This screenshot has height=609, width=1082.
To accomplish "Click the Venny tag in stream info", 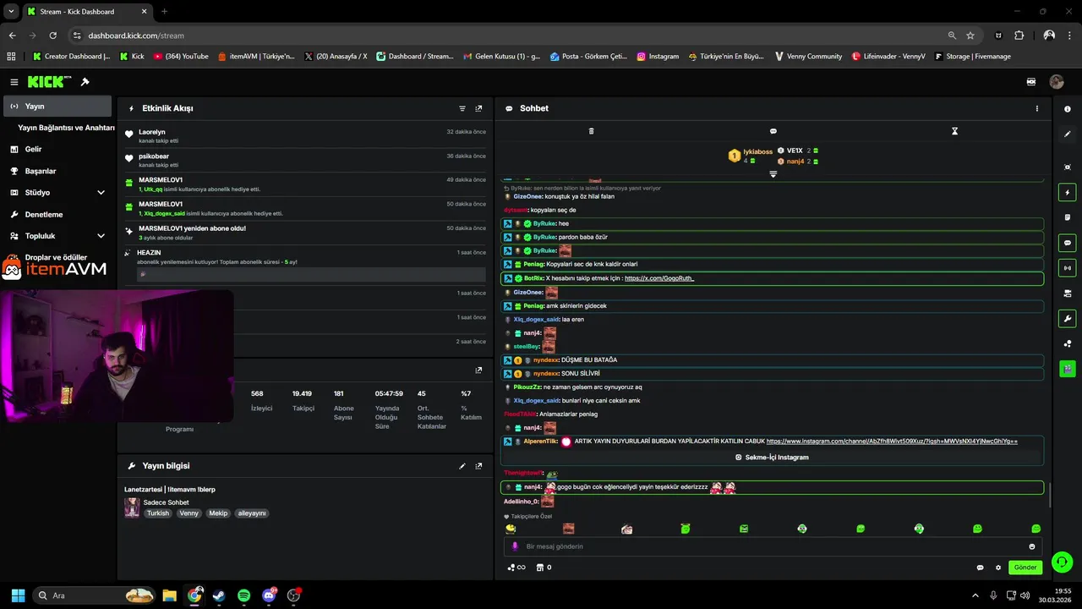I will 189,513.
